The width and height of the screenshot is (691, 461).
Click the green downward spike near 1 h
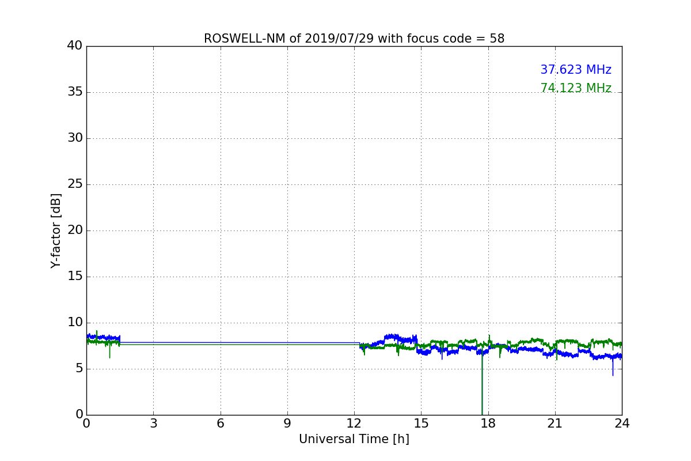click(109, 350)
